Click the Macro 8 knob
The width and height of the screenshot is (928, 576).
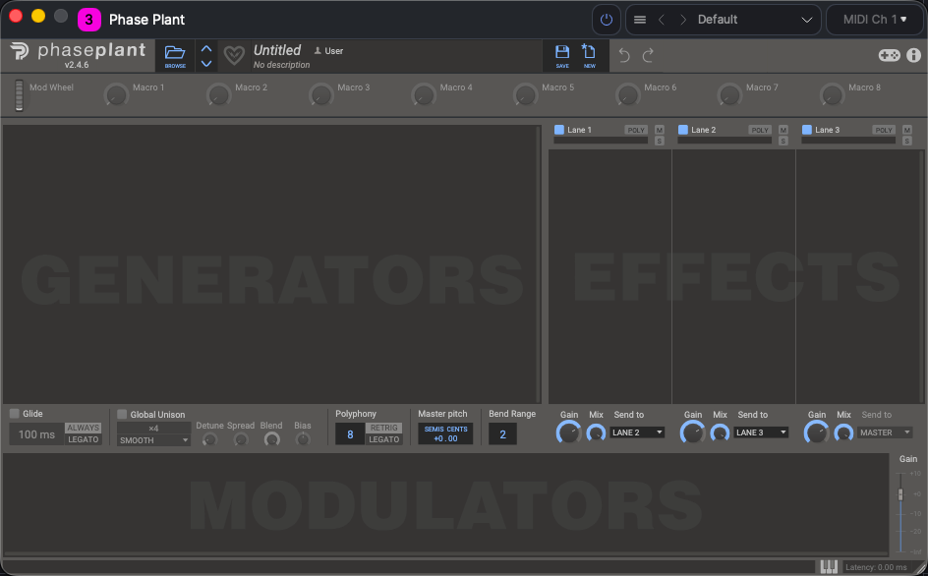pyautogui.click(x=832, y=94)
